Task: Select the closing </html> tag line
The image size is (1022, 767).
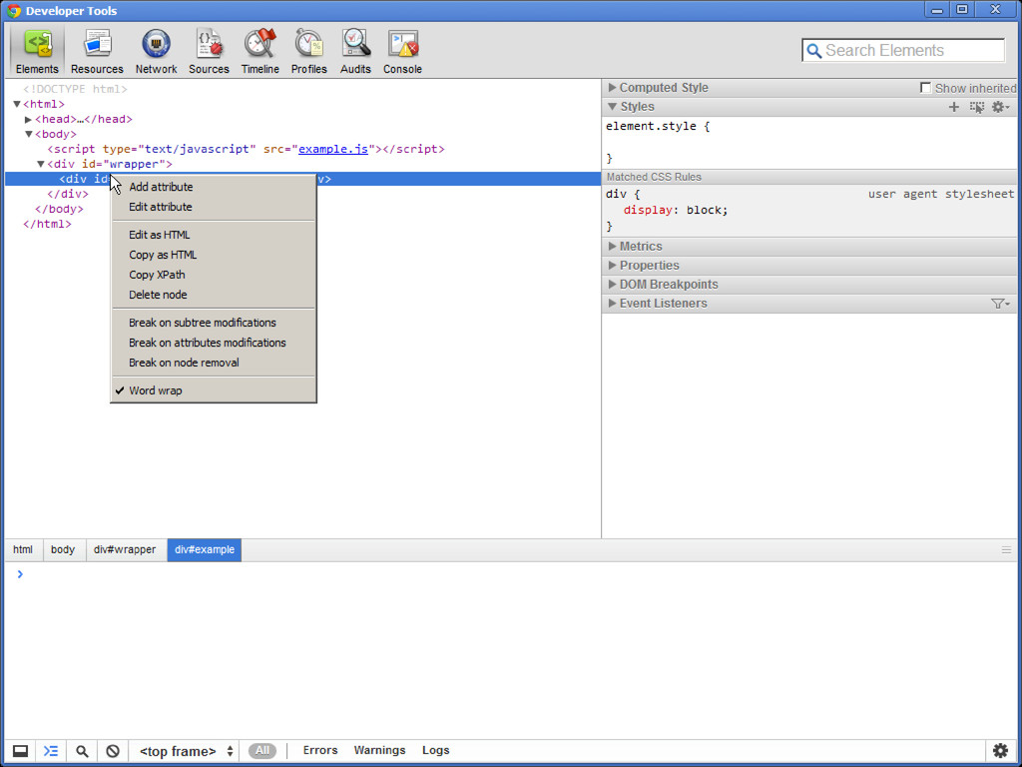Action: point(47,225)
